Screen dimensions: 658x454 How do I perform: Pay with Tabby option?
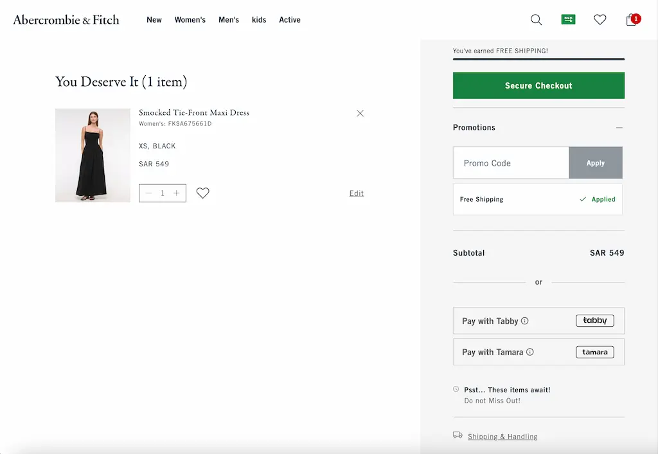click(x=538, y=320)
